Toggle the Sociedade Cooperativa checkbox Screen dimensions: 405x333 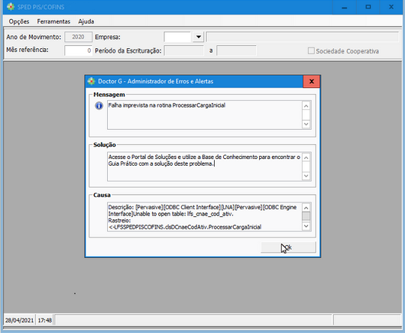click(x=311, y=51)
